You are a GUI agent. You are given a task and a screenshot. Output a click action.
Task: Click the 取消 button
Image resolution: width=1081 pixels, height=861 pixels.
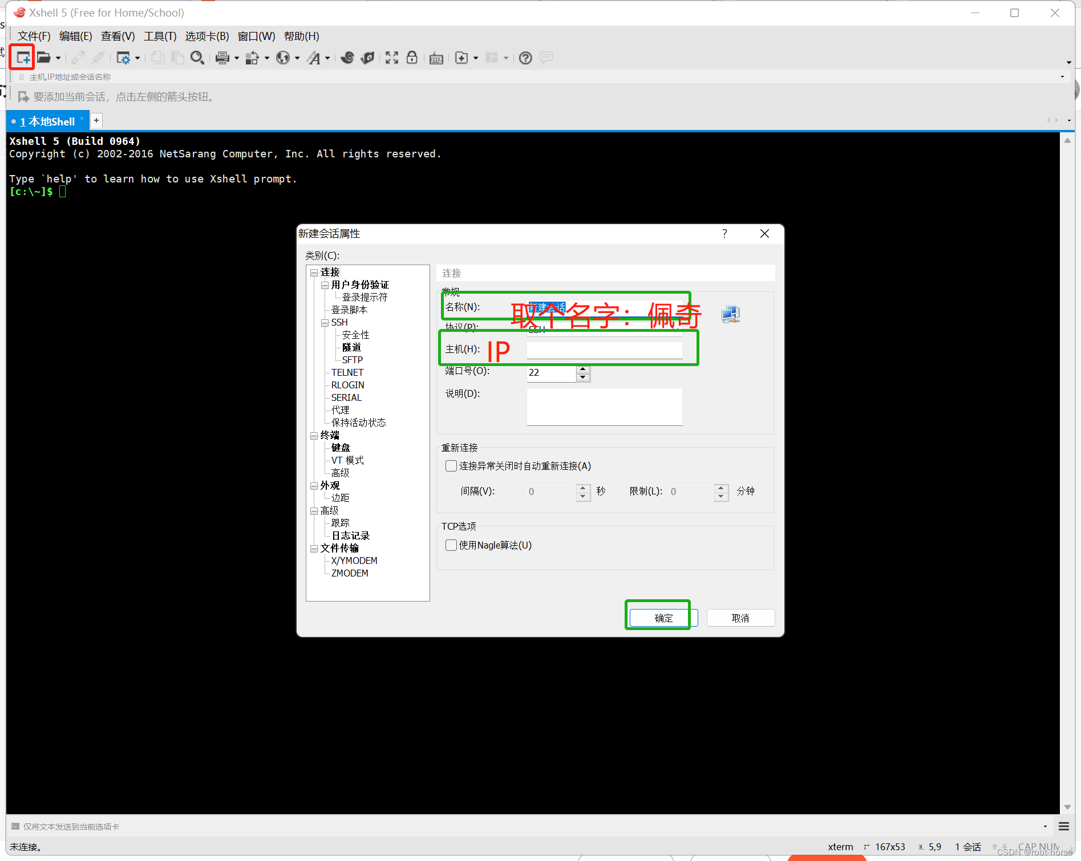point(740,618)
